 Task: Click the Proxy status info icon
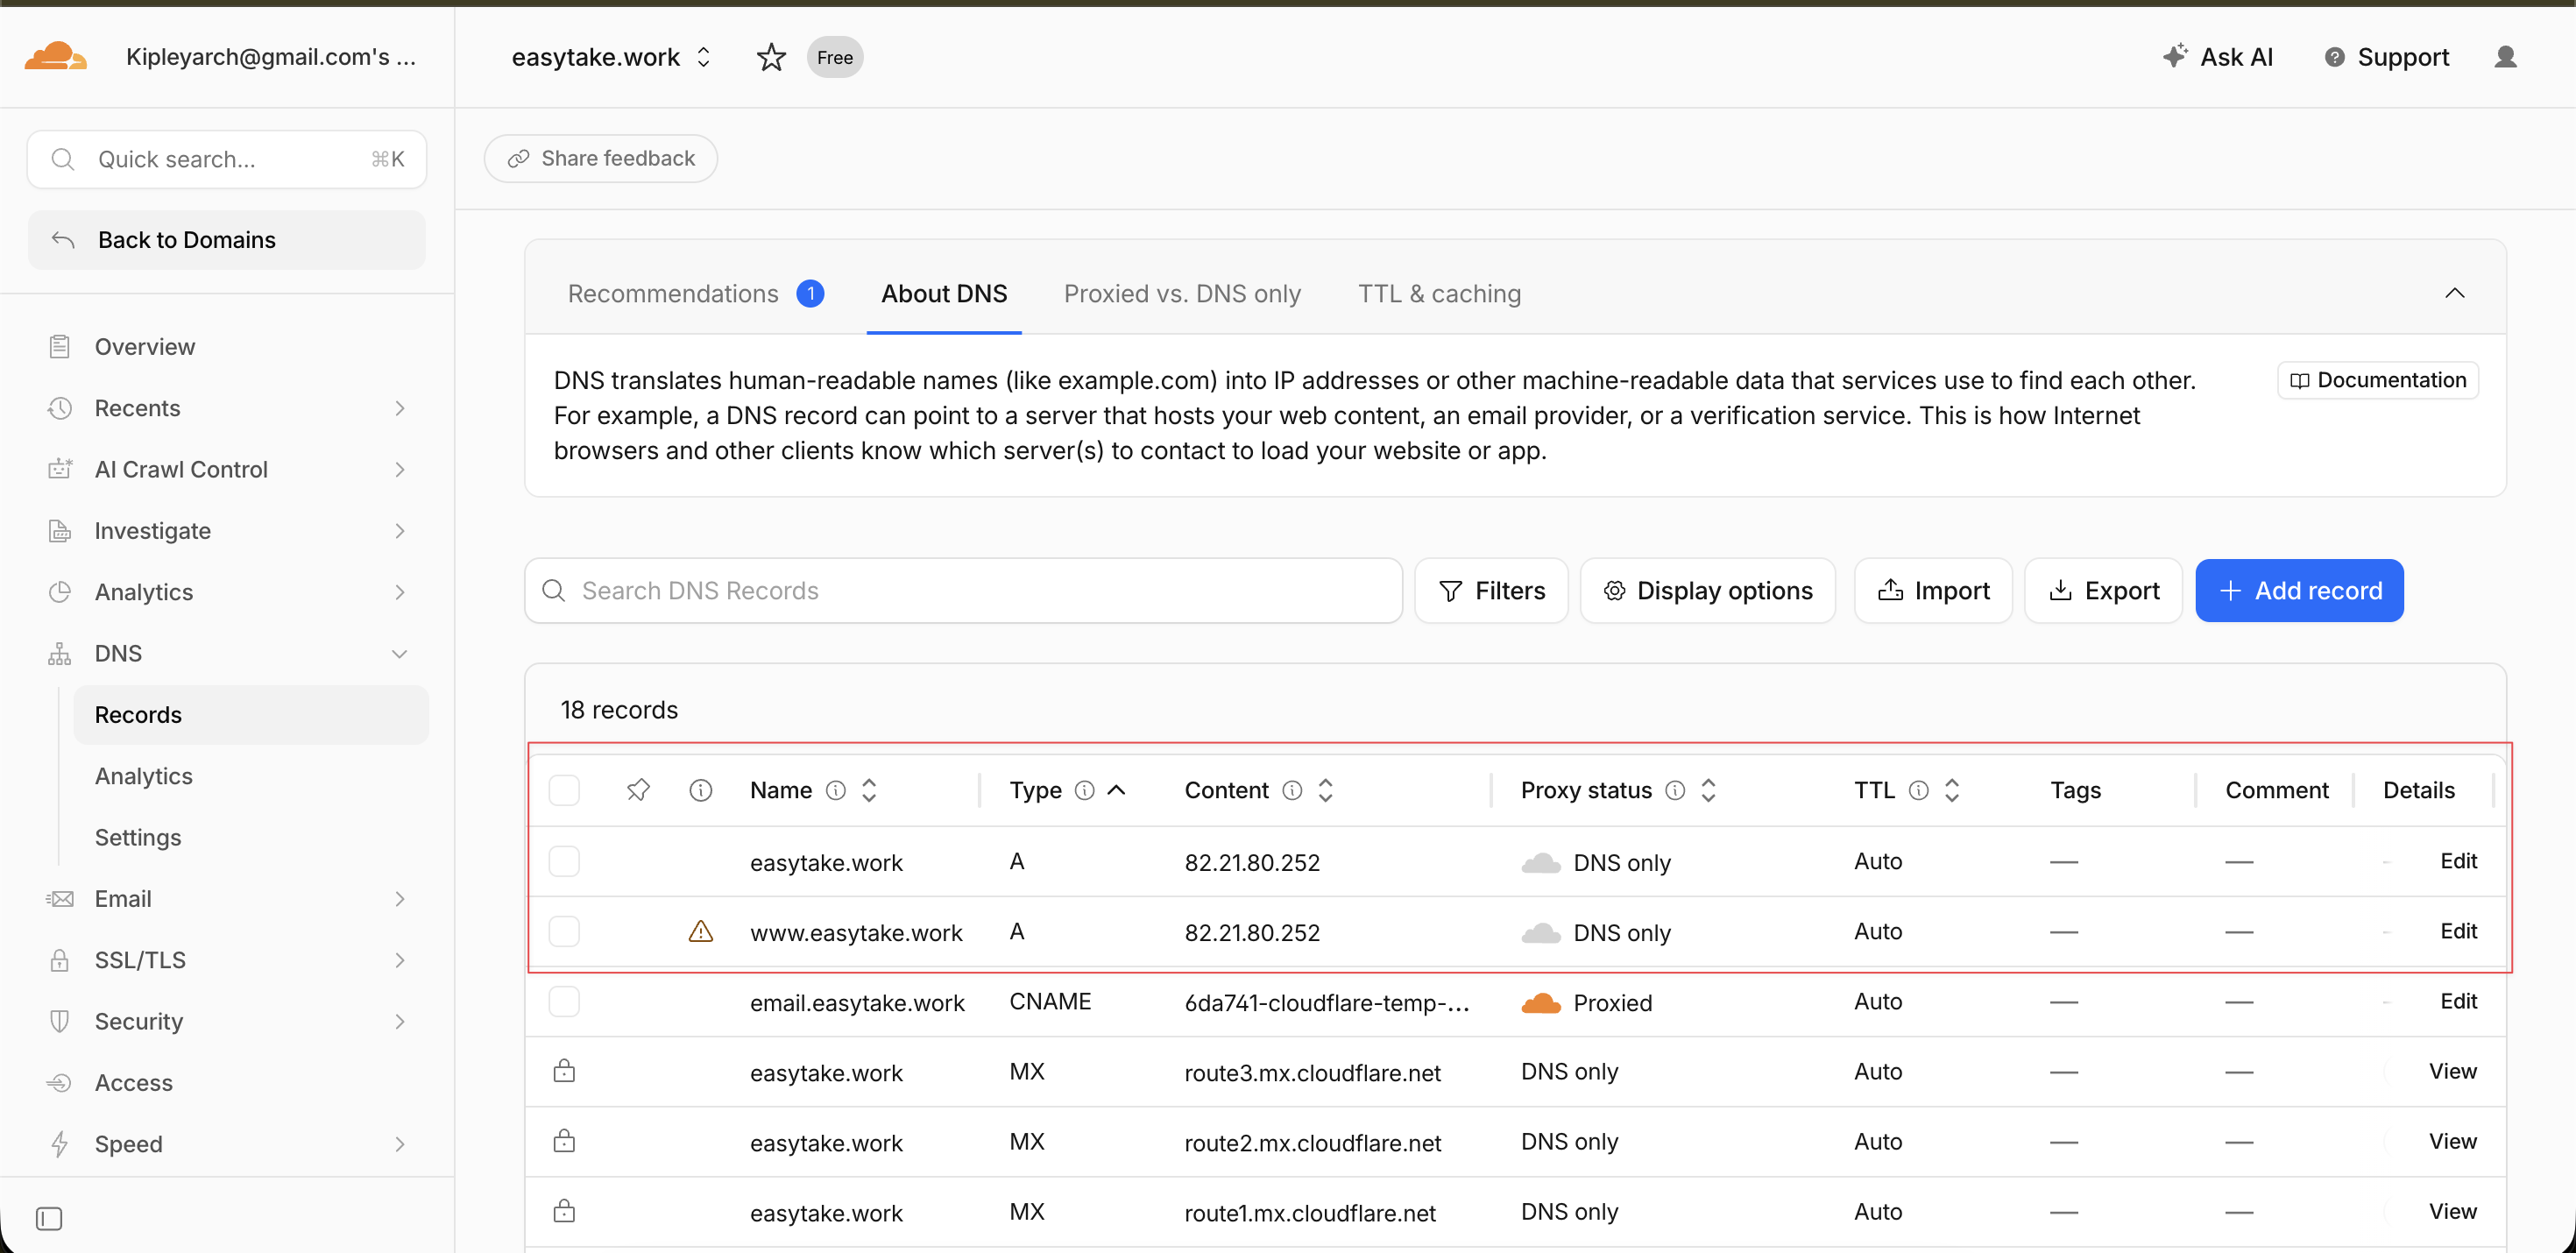coord(1675,790)
